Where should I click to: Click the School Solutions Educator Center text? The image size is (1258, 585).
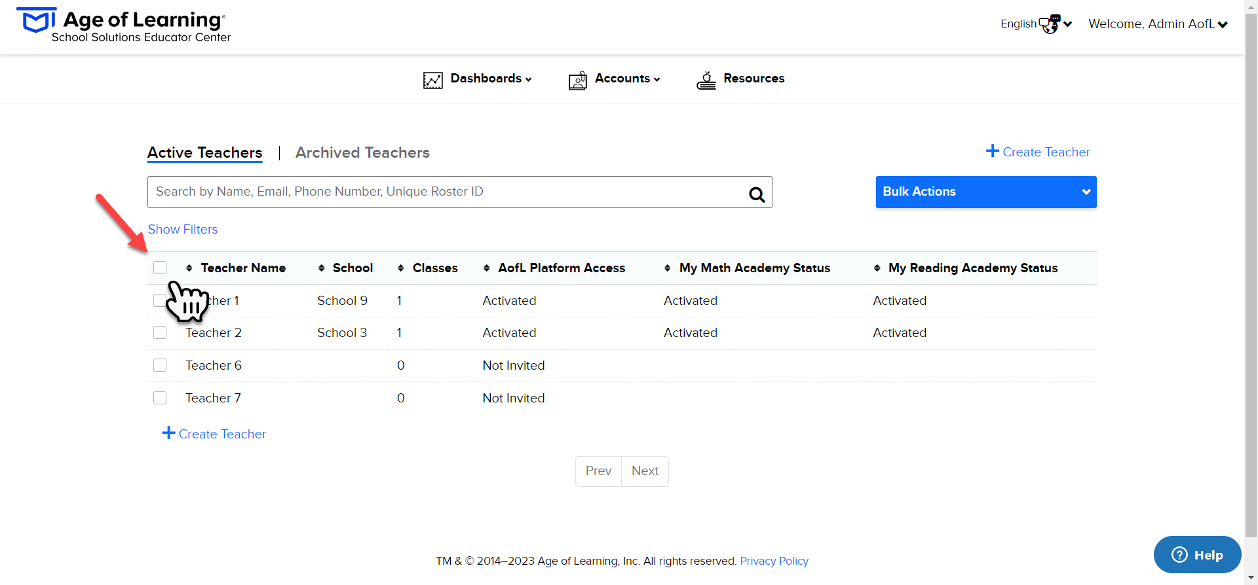(141, 37)
